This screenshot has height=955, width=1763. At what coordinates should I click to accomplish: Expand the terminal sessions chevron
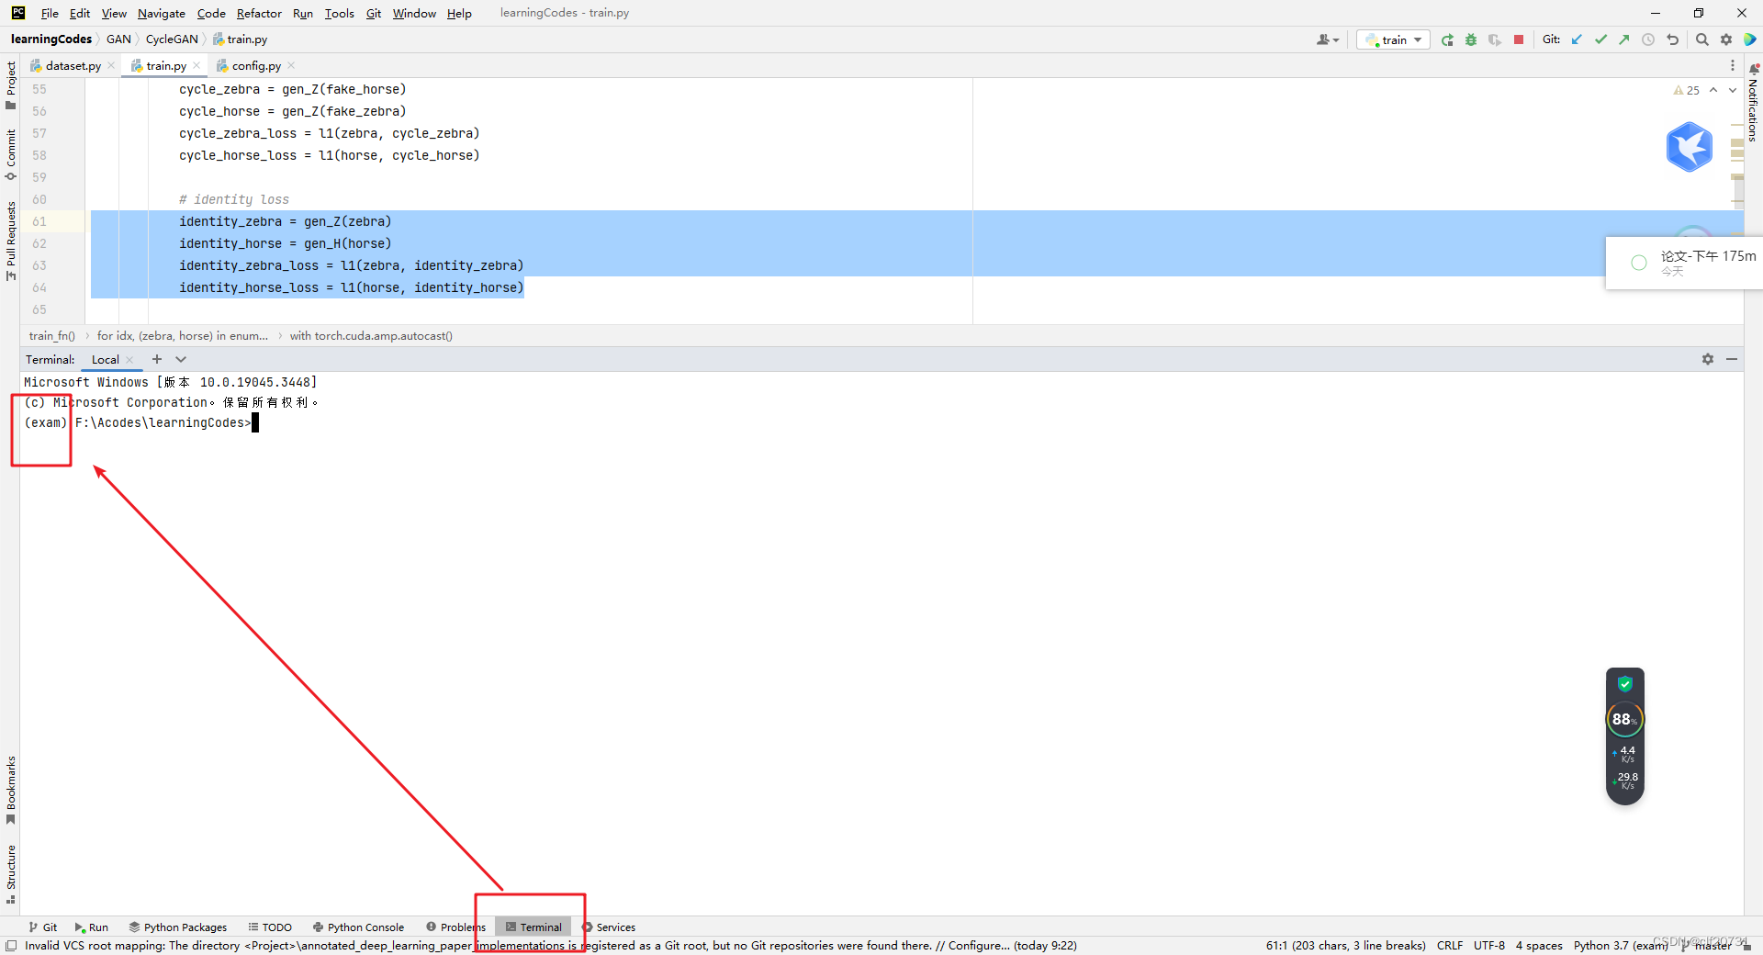point(181,359)
